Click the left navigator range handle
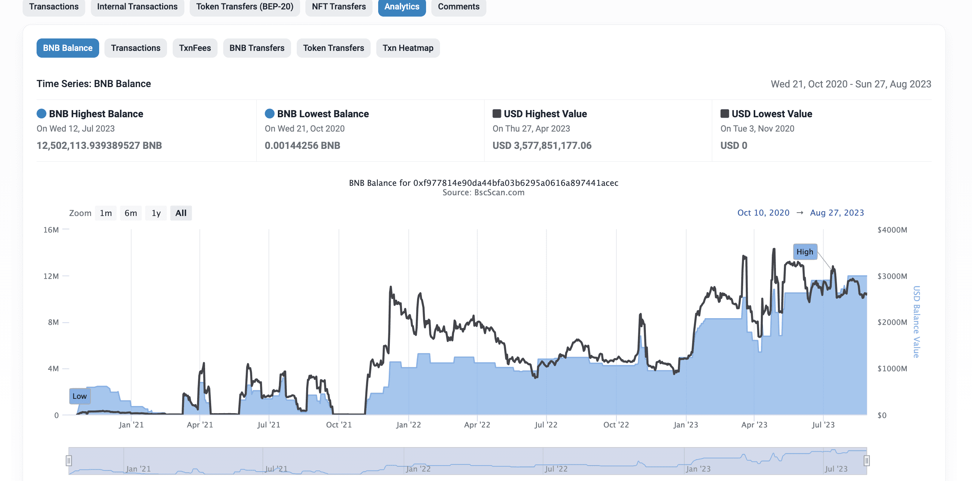The height and width of the screenshot is (481, 972). (x=69, y=460)
